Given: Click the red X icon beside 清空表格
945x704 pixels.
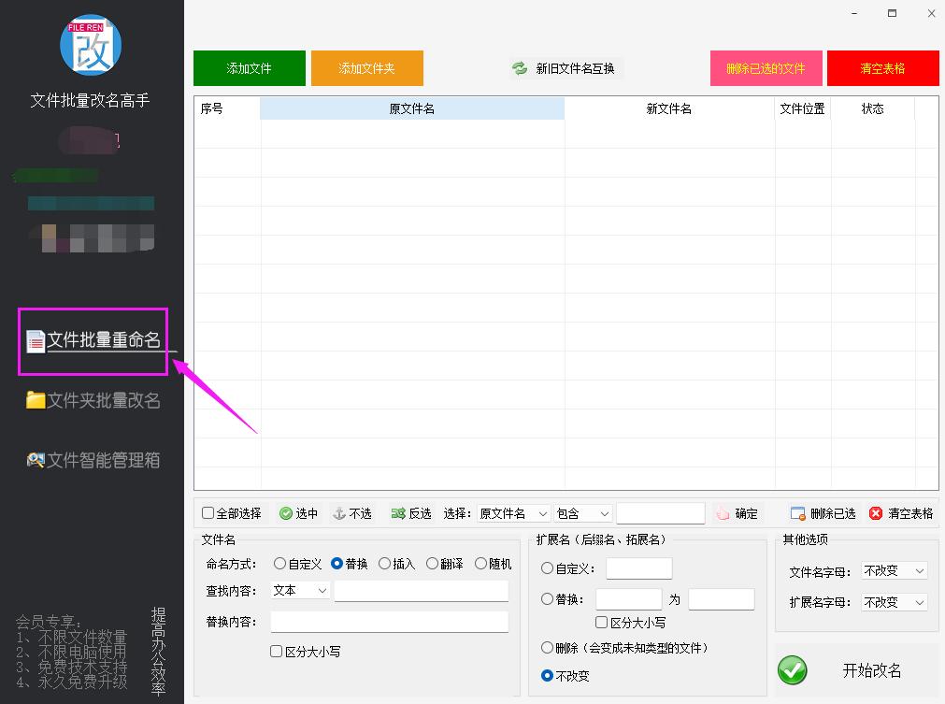Looking at the screenshot, I should pos(876,513).
